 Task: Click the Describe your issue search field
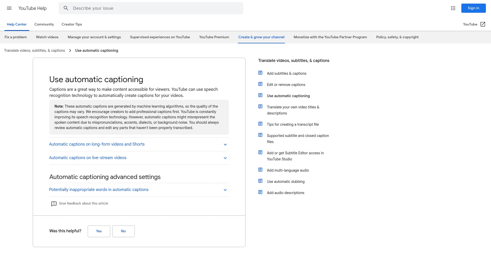coord(151,8)
